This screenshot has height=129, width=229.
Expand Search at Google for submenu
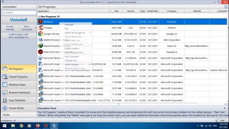click(90, 33)
